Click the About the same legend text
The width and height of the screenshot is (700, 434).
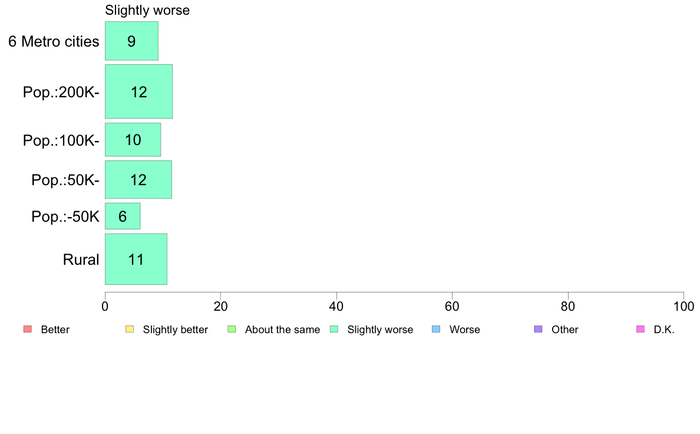[283, 330]
